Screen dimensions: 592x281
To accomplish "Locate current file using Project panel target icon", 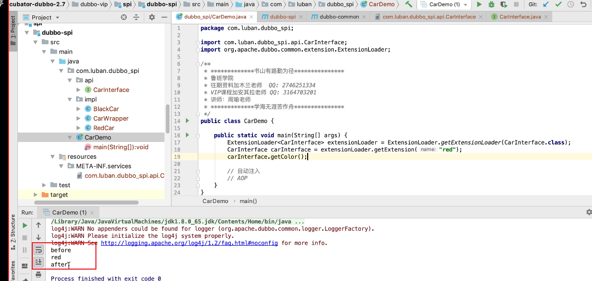I will tap(123, 17).
